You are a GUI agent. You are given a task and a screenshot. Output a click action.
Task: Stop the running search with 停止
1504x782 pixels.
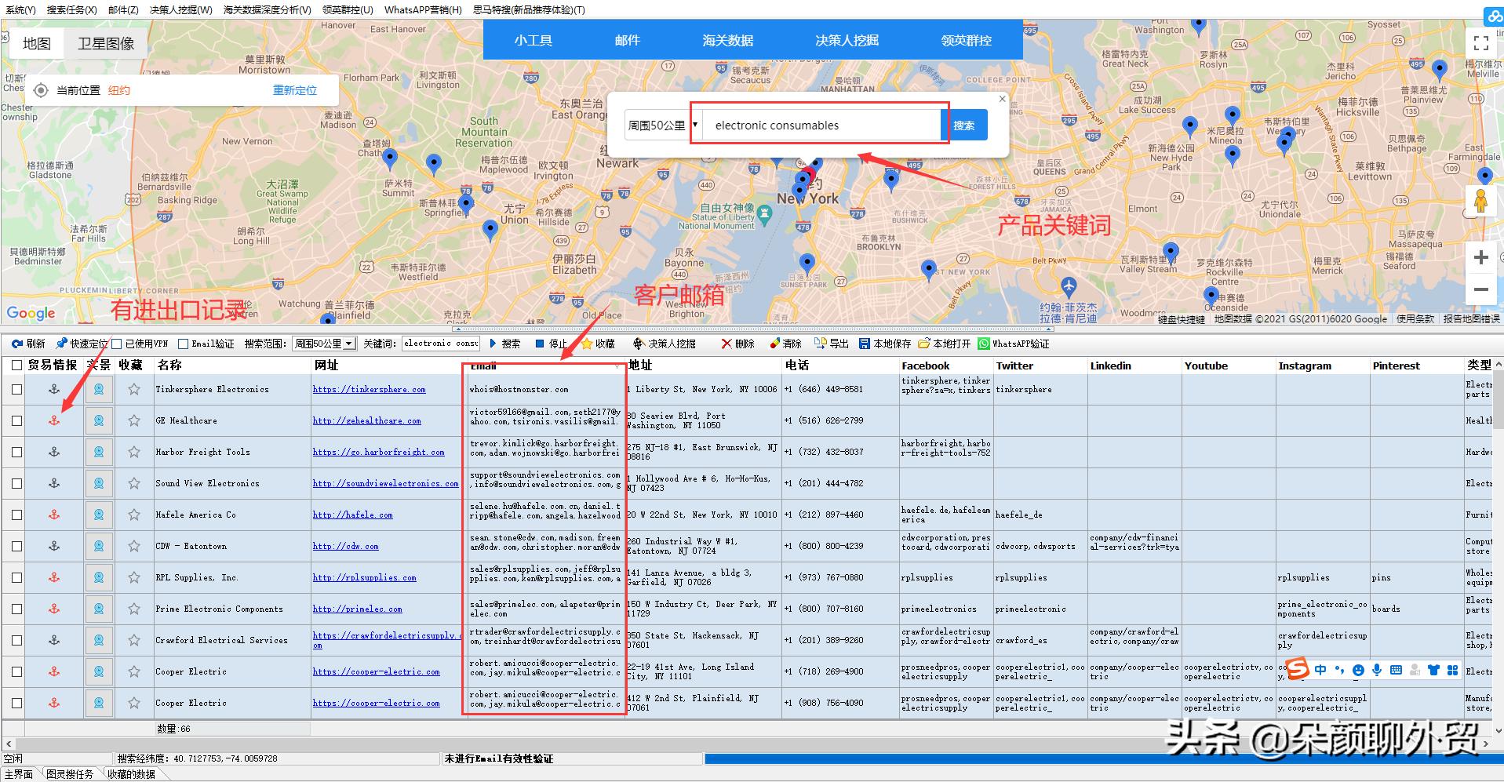[x=551, y=344]
